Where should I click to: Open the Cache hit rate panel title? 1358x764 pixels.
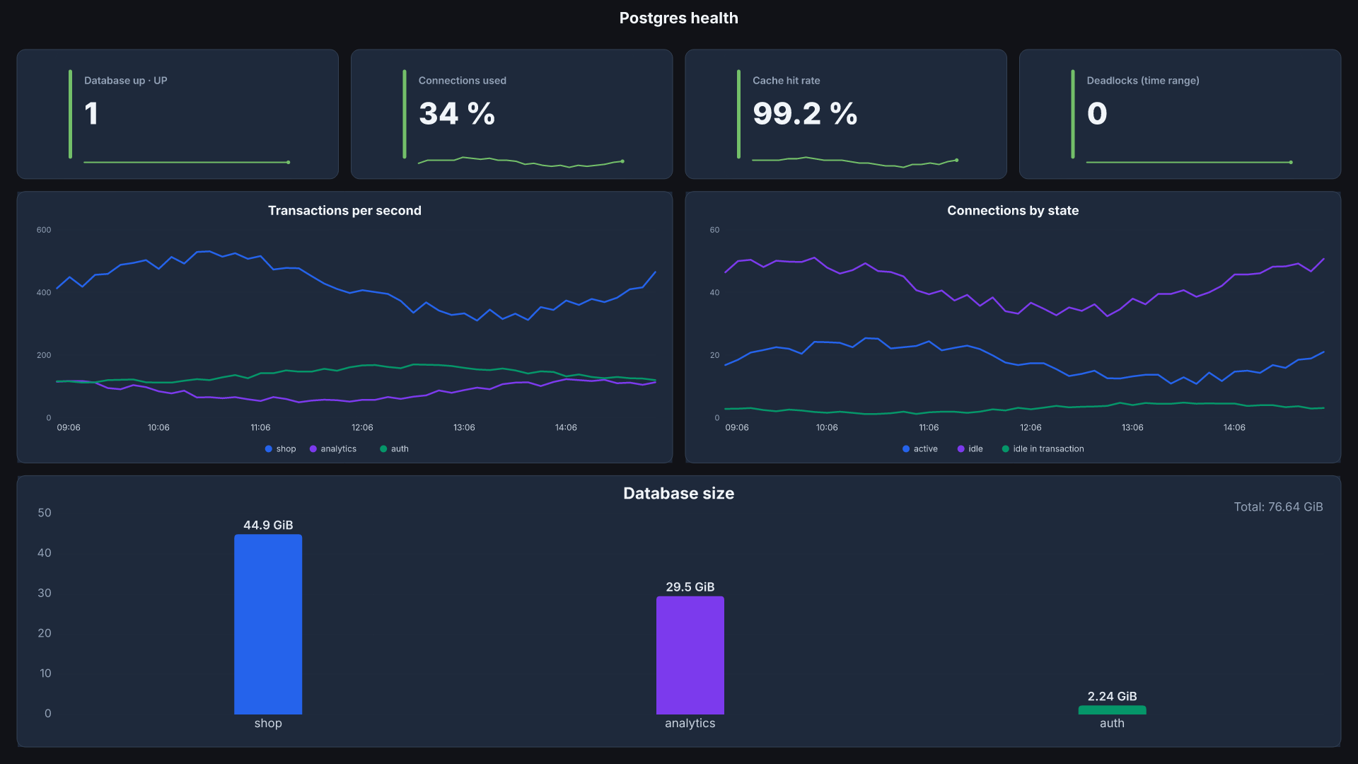click(x=787, y=81)
